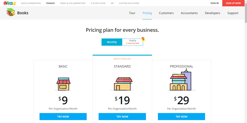Viewport: 247px width, 123px height.
Task: Try the Professional plan now
Action: tap(182, 117)
